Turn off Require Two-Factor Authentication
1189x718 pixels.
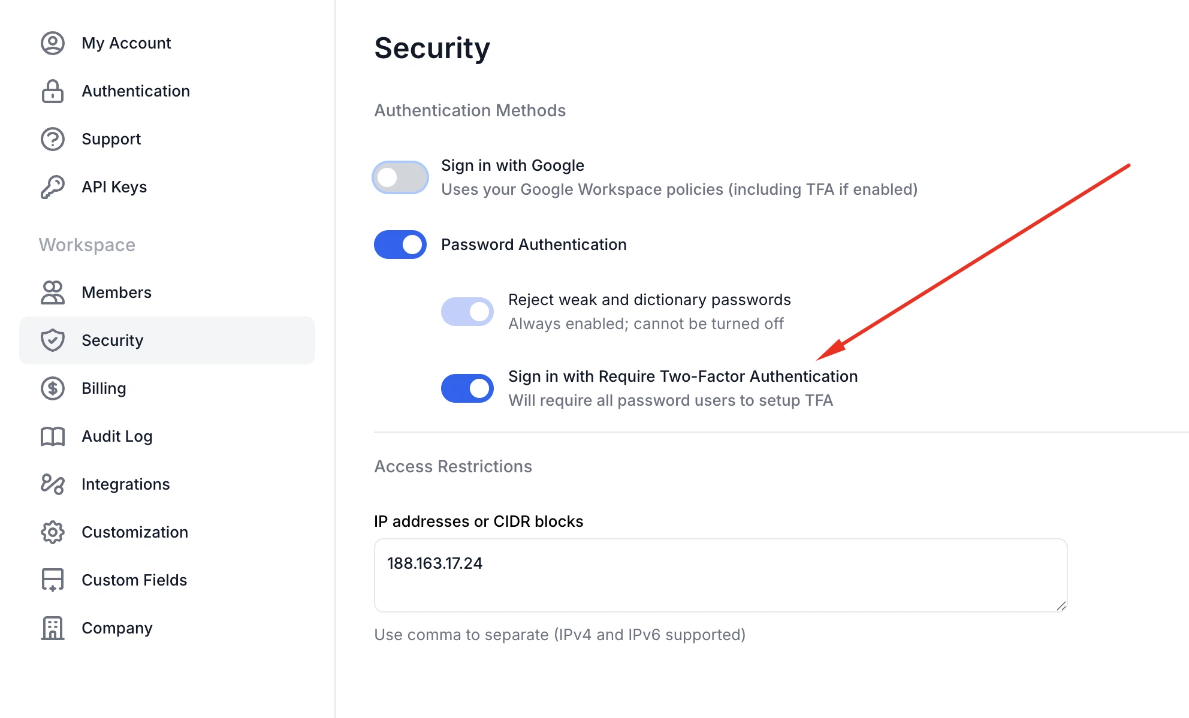[467, 388]
